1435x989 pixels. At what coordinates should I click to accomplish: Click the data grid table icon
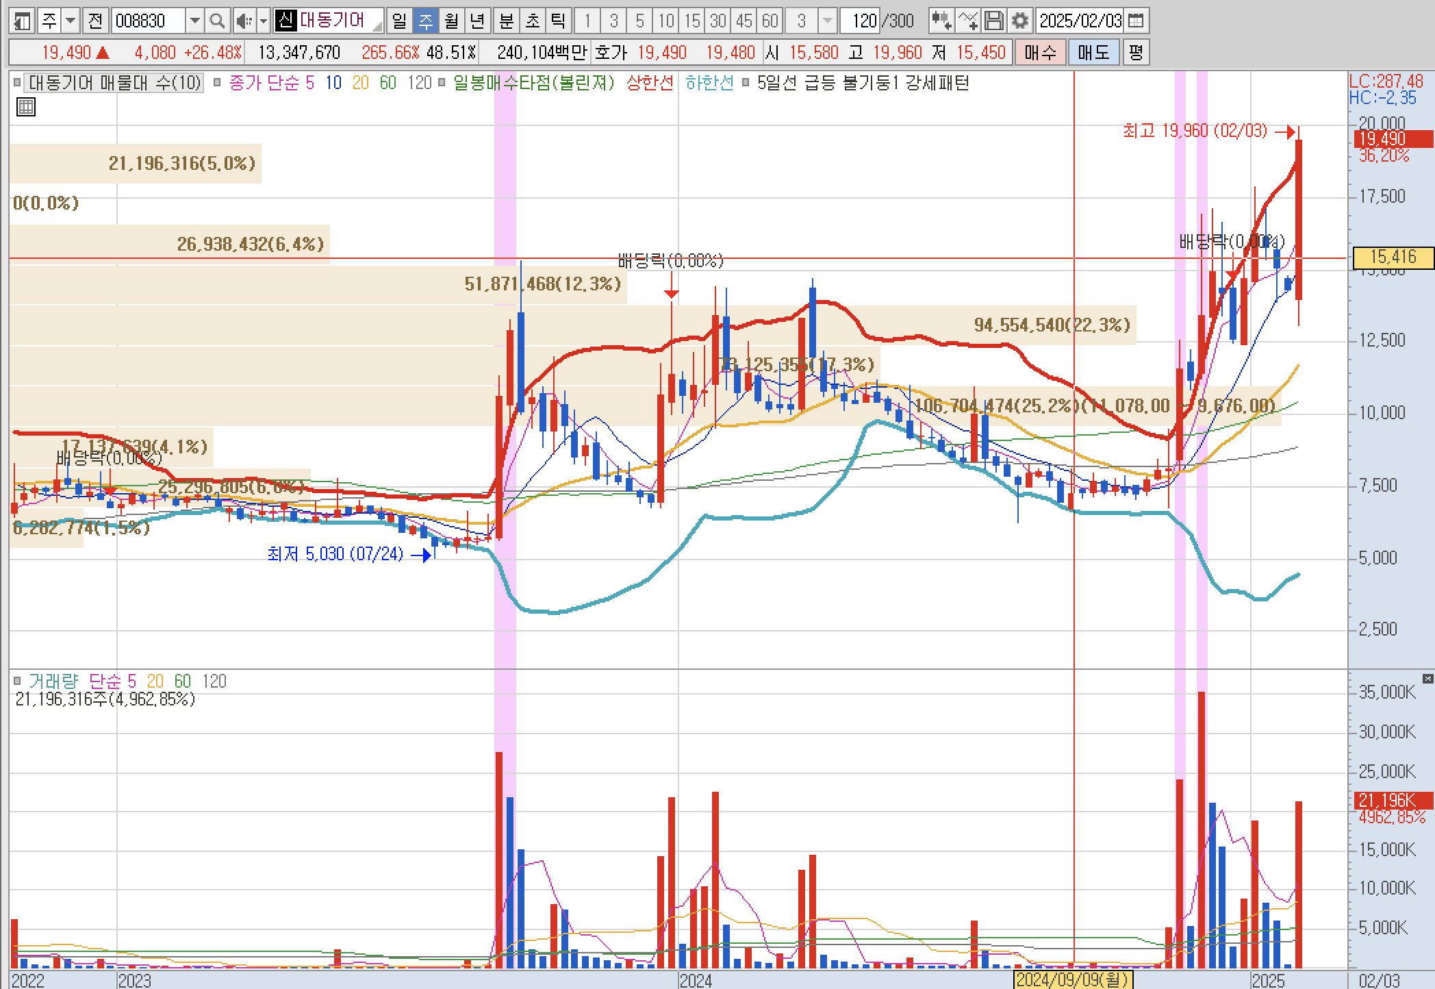pos(25,107)
